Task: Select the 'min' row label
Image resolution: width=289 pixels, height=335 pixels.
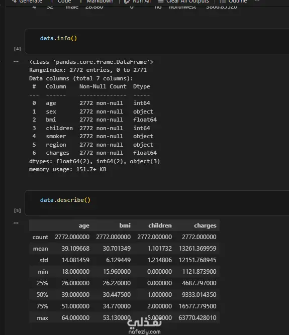Action: coord(43,272)
